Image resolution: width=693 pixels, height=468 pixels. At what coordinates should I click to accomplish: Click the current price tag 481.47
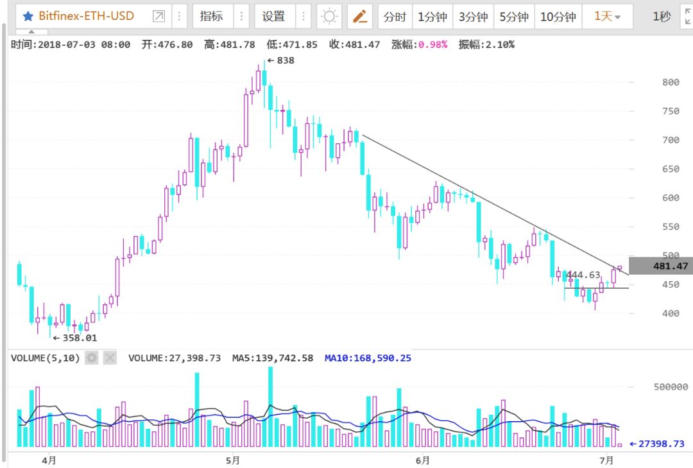(x=661, y=266)
